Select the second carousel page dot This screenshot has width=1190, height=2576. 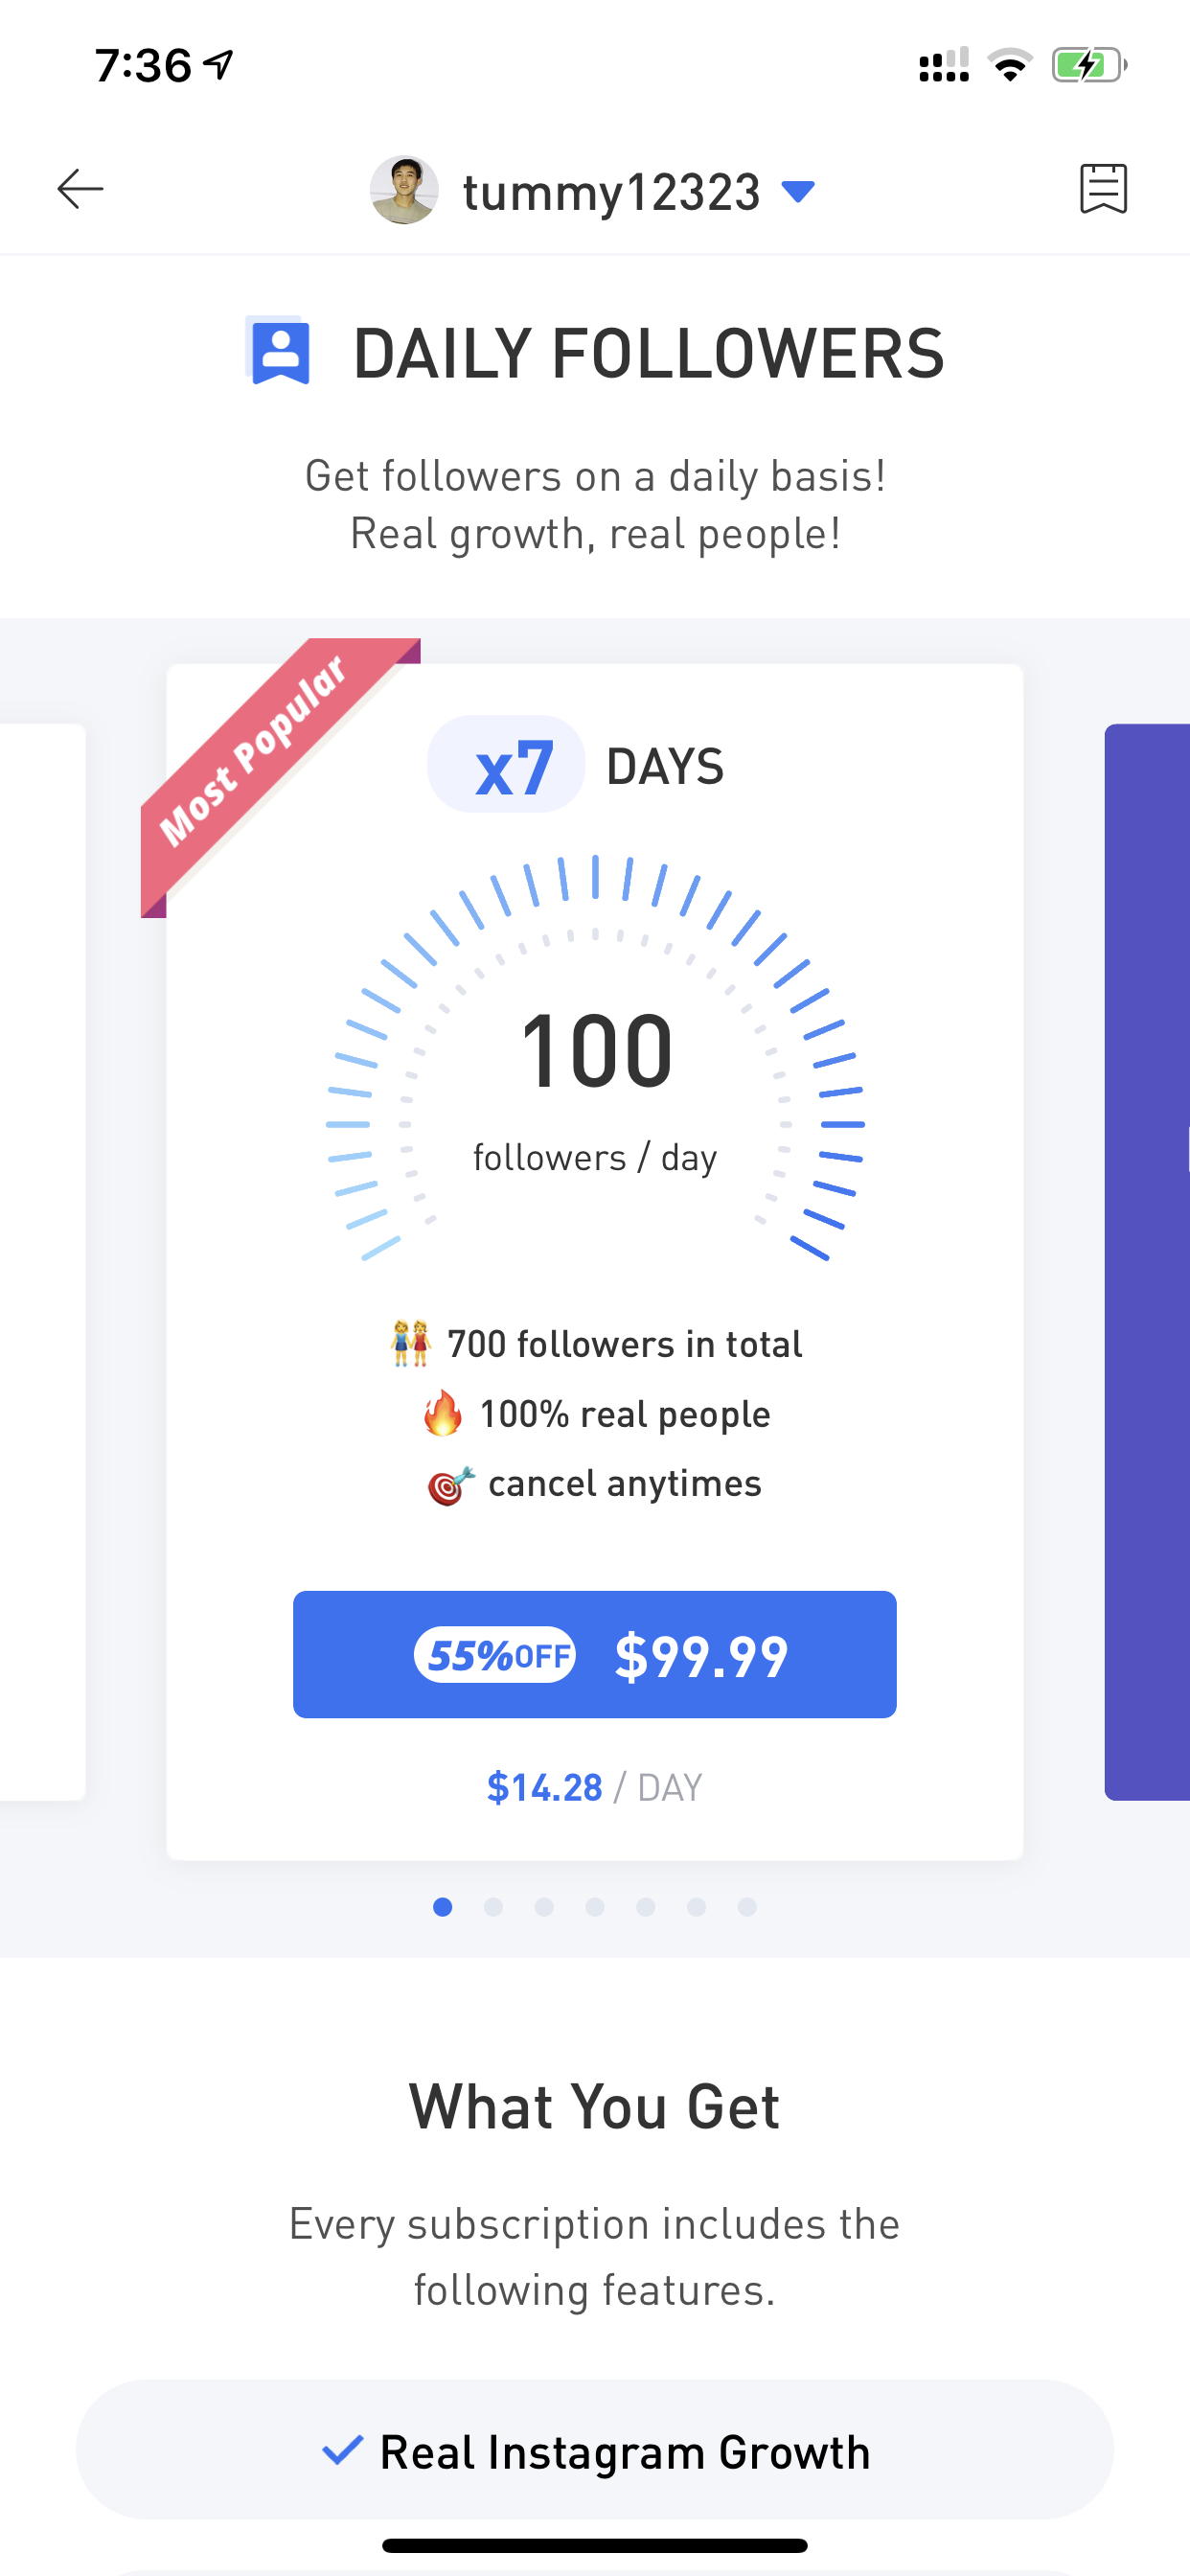click(493, 1908)
